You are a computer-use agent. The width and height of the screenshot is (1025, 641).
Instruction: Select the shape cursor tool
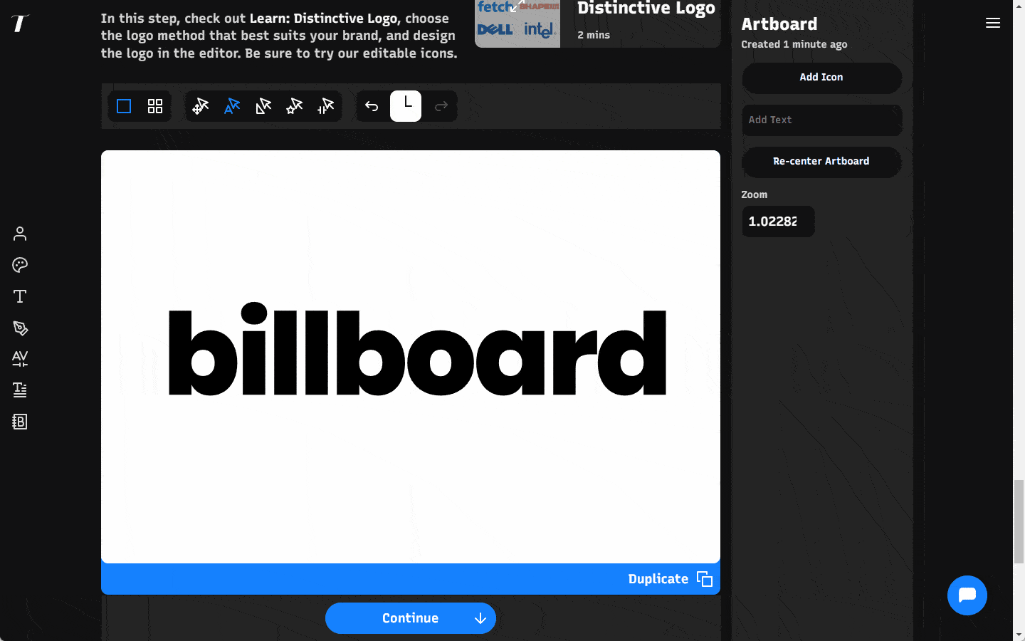263,106
